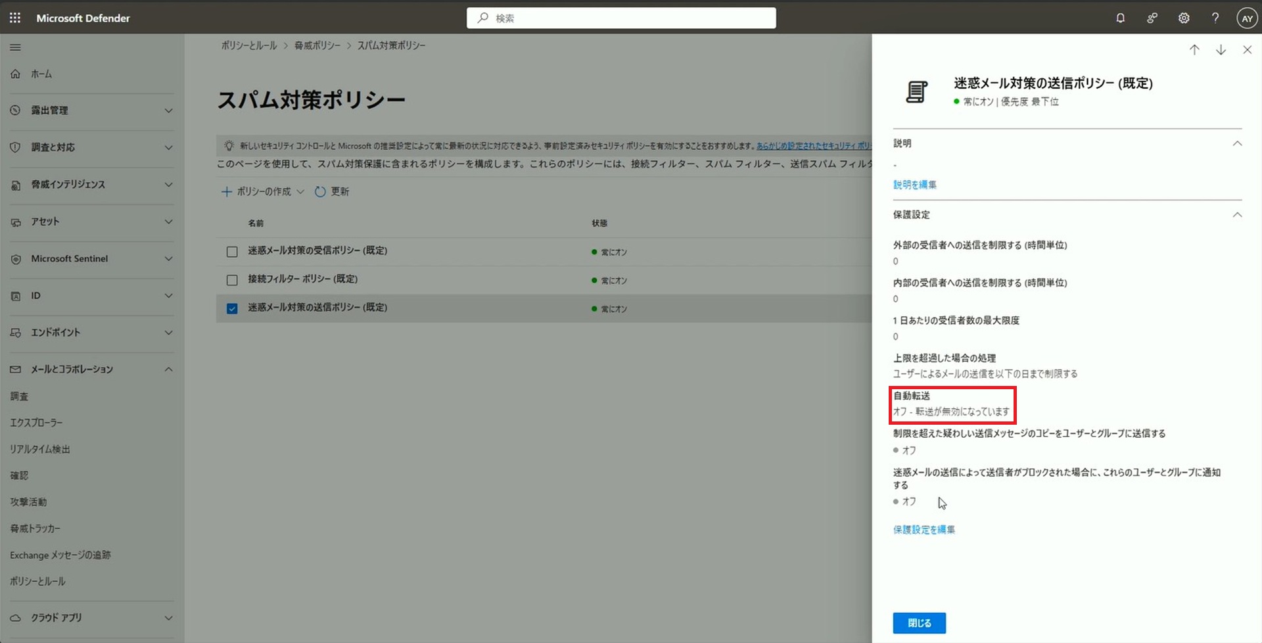Open the notifications bell icon

tap(1120, 18)
